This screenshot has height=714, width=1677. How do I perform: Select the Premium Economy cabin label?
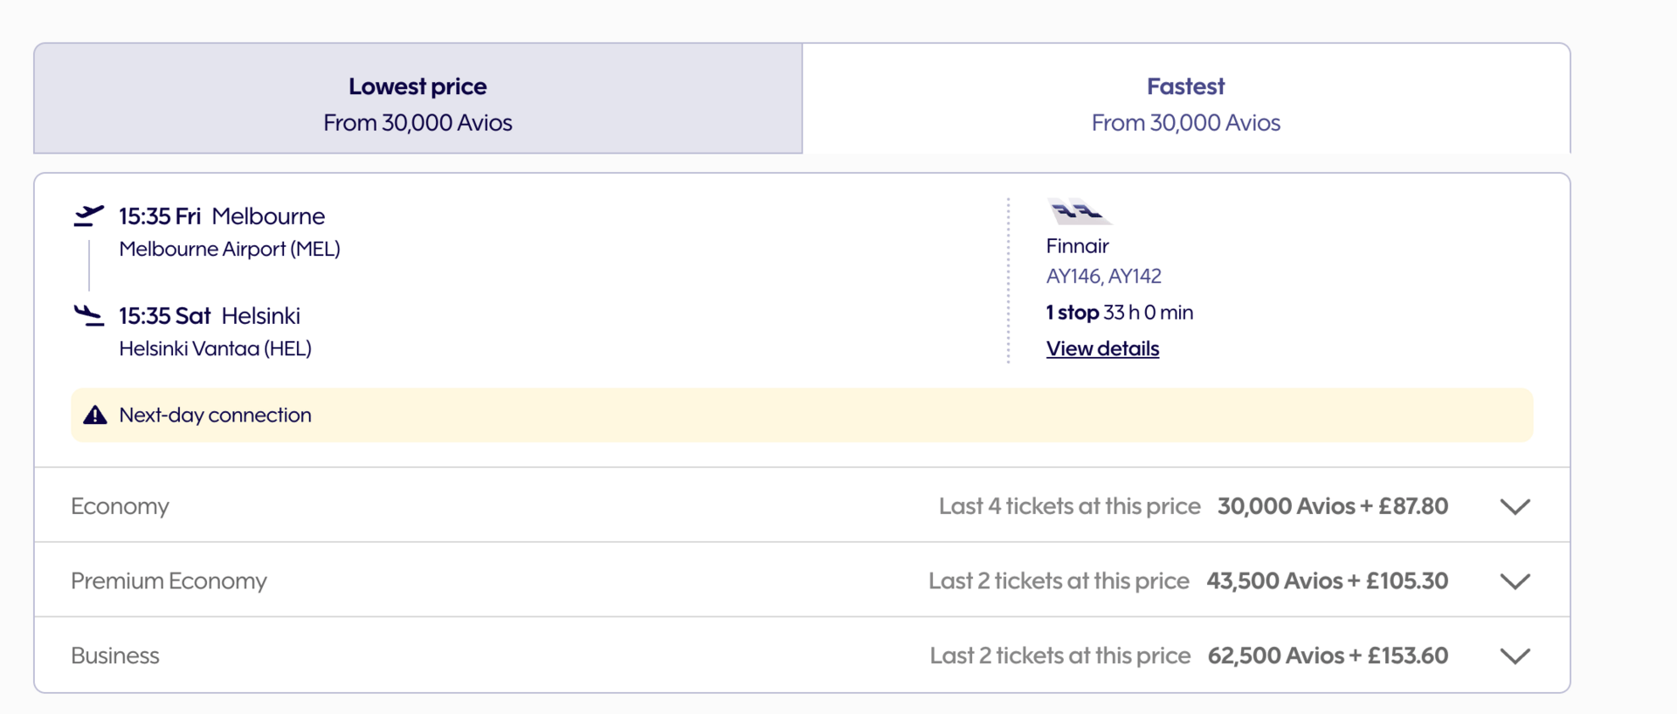click(x=169, y=581)
